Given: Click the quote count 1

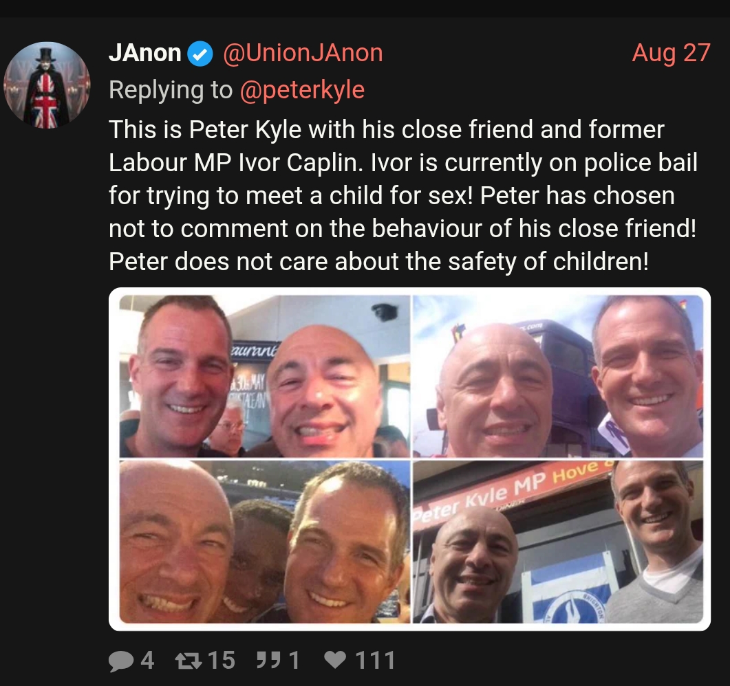Looking at the screenshot, I should pyautogui.click(x=294, y=660).
